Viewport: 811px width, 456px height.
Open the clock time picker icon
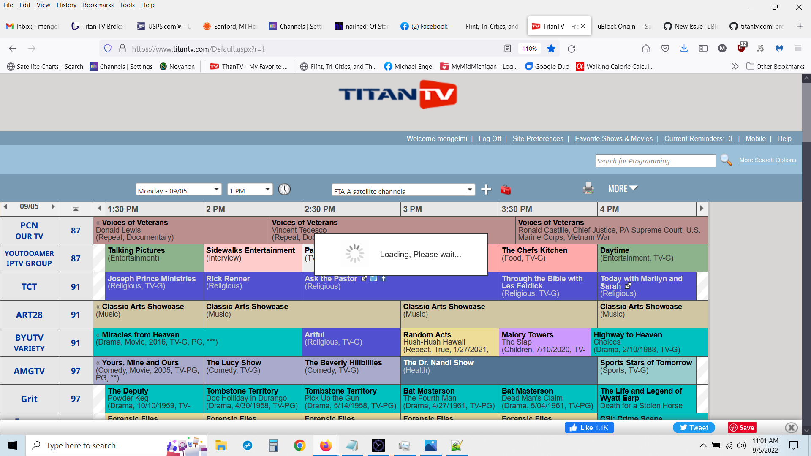click(x=284, y=189)
